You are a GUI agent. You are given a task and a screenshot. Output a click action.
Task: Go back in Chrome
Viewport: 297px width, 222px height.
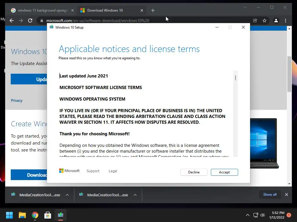[12, 21]
